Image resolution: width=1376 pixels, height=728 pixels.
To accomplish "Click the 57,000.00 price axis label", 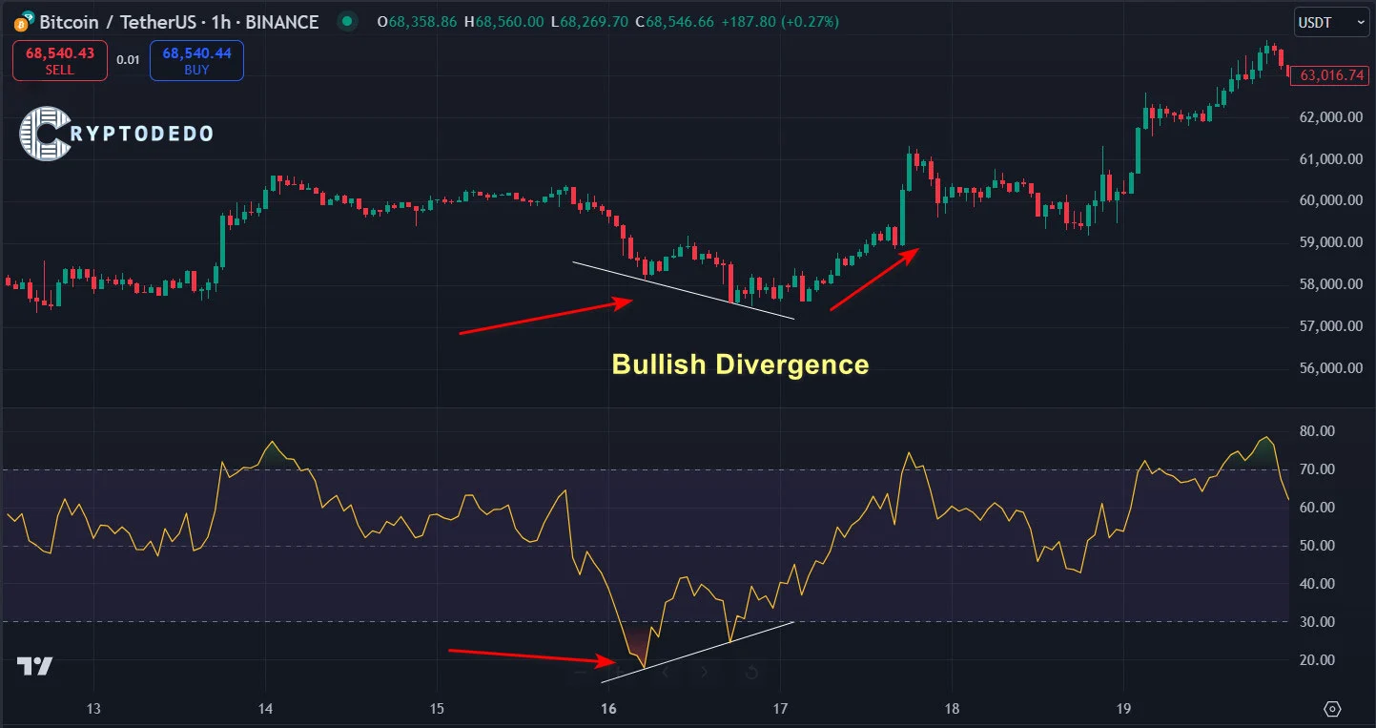I will [1330, 326].
